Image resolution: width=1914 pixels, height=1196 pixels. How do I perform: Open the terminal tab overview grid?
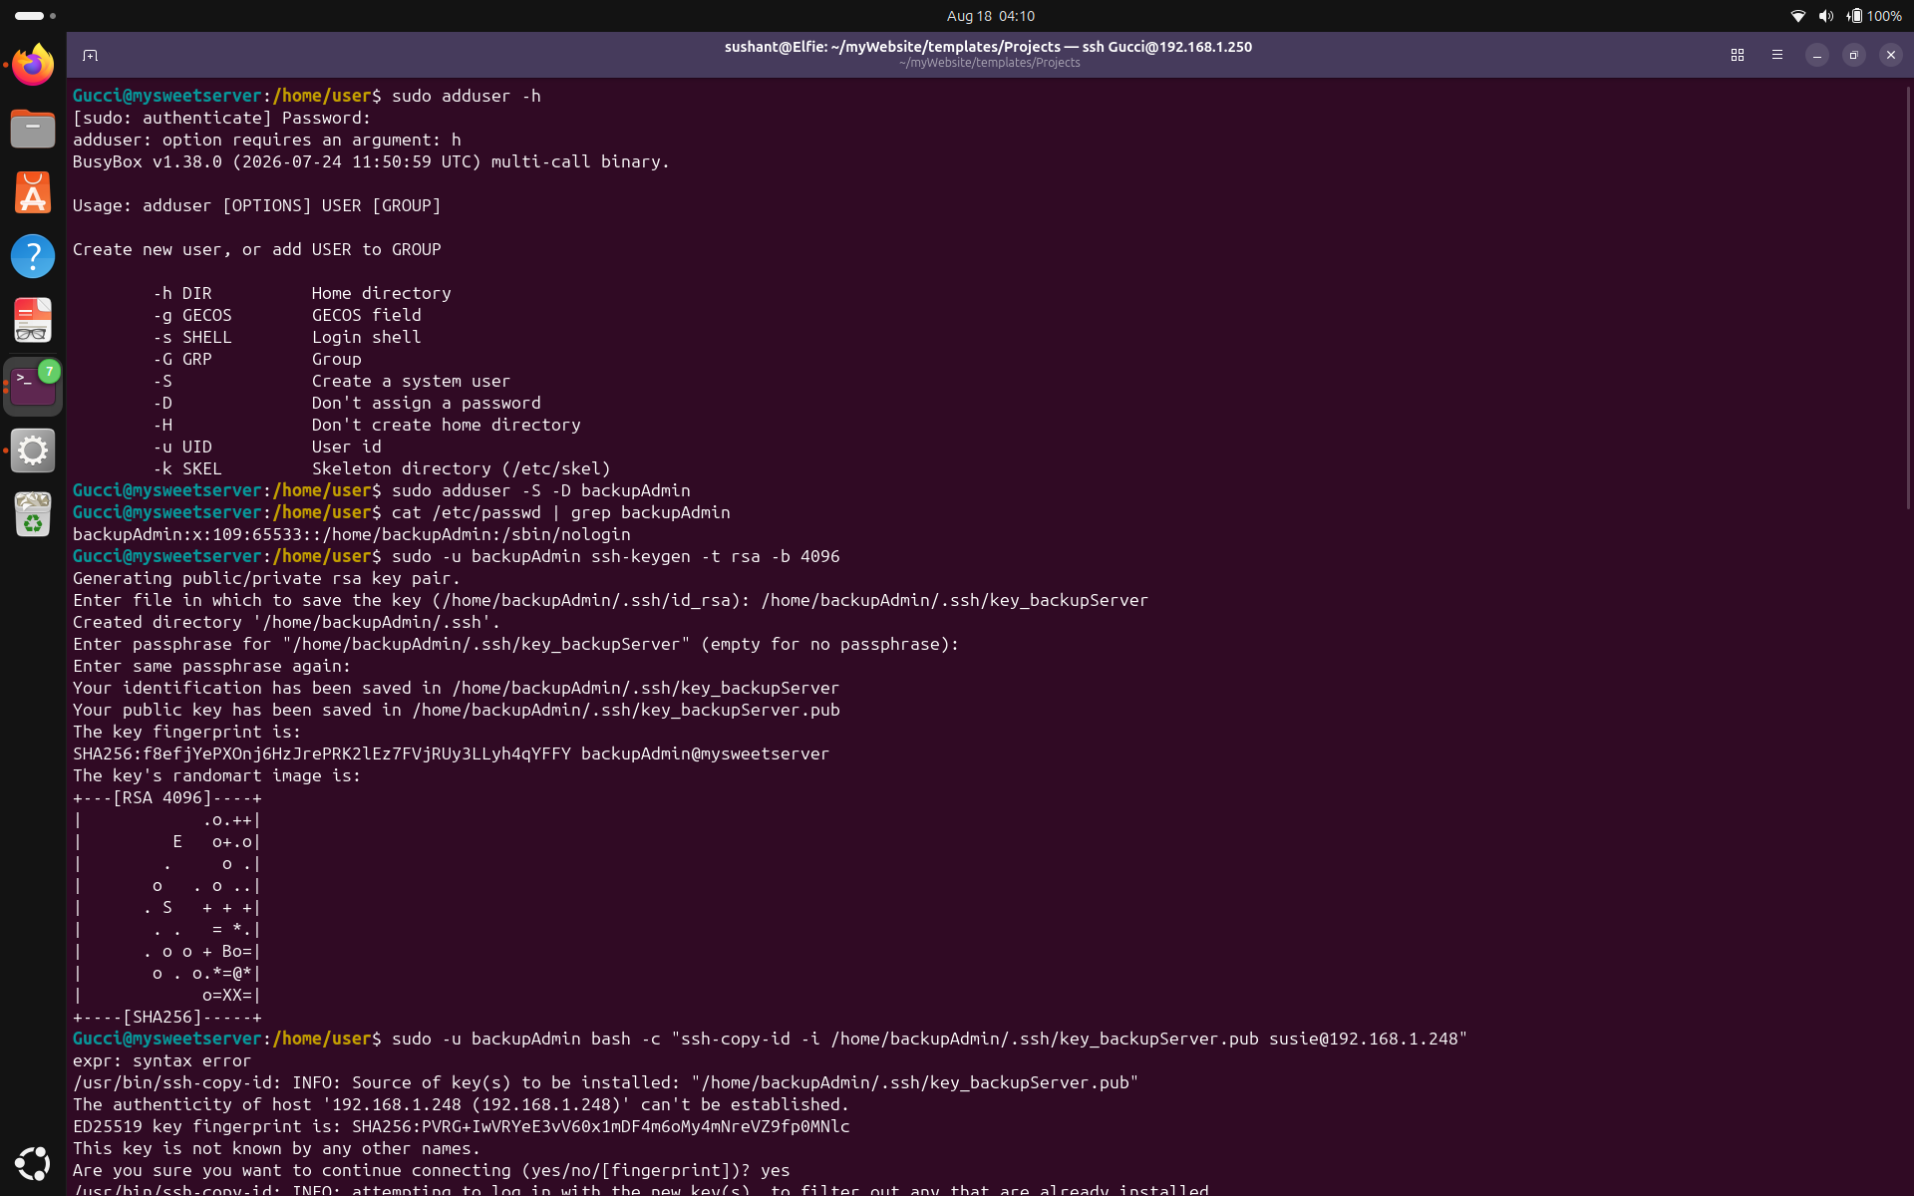coord(1738,55)
